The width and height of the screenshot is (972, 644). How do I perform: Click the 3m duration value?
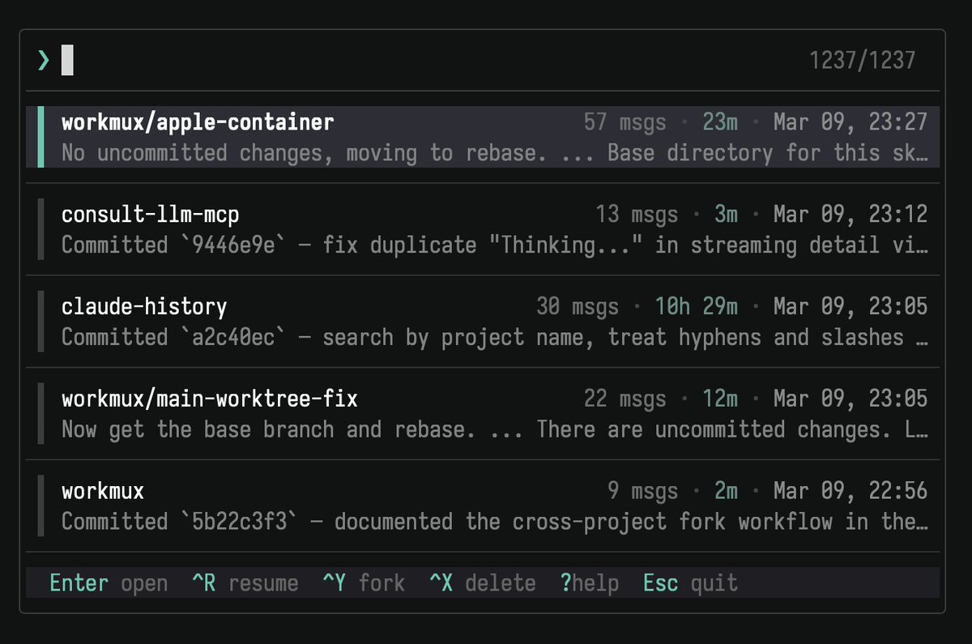(x=726, y=215)
